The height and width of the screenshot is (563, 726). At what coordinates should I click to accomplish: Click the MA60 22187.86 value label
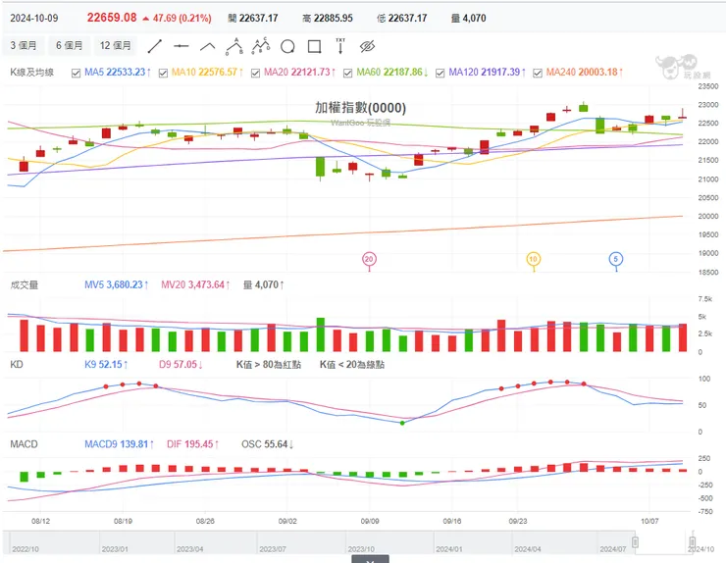tap(392, 73)
